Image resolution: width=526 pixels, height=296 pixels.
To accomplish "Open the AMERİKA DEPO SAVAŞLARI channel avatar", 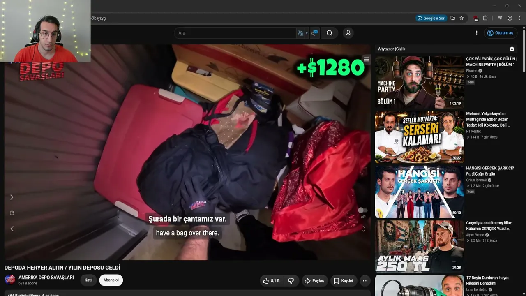I will tap(10, 280).
